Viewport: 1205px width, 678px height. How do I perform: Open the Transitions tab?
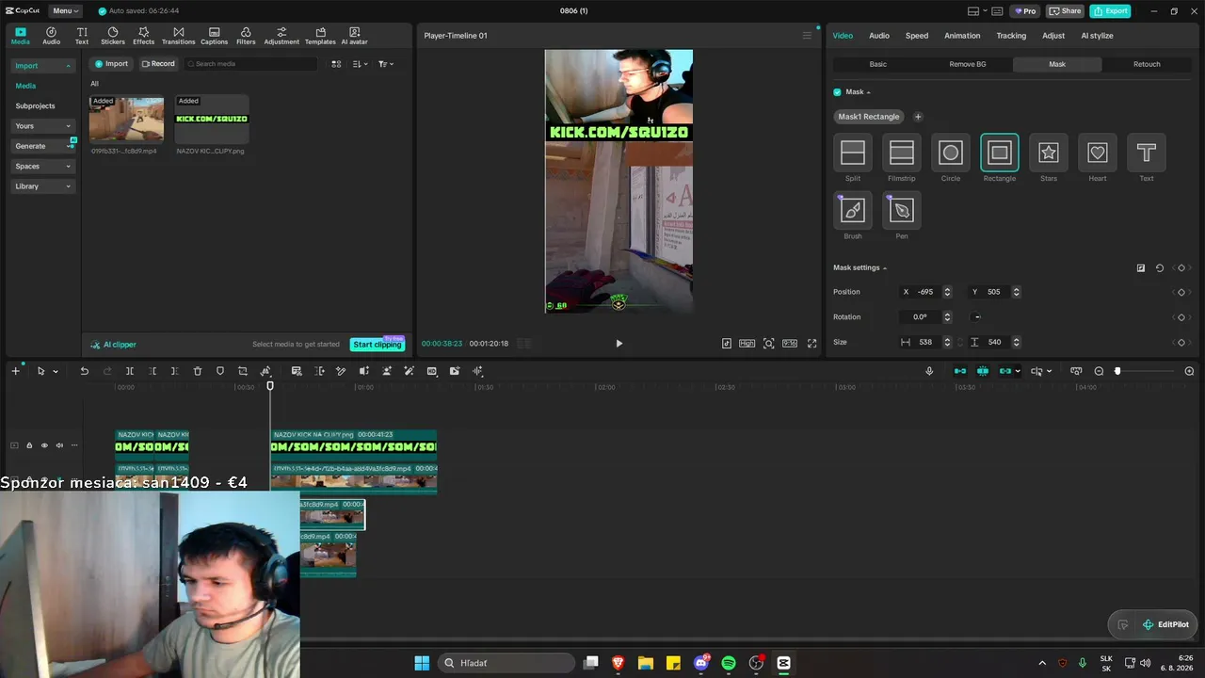pyautogui.click(x=178, y=36)
